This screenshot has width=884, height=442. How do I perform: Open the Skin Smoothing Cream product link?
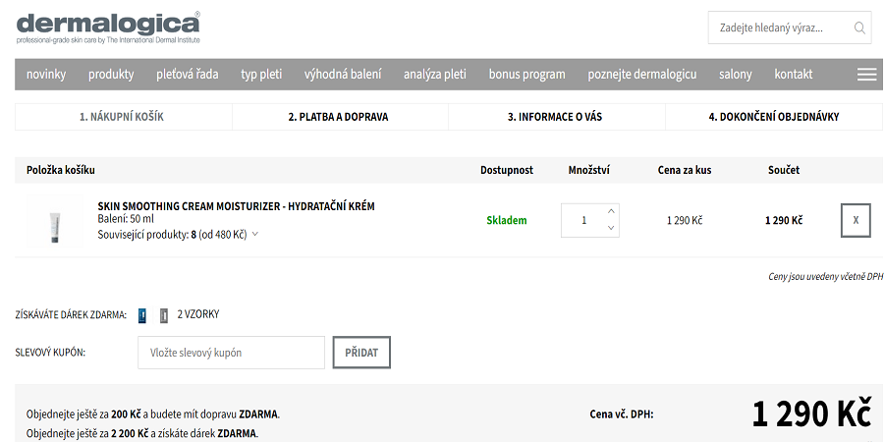coord(236,206)
